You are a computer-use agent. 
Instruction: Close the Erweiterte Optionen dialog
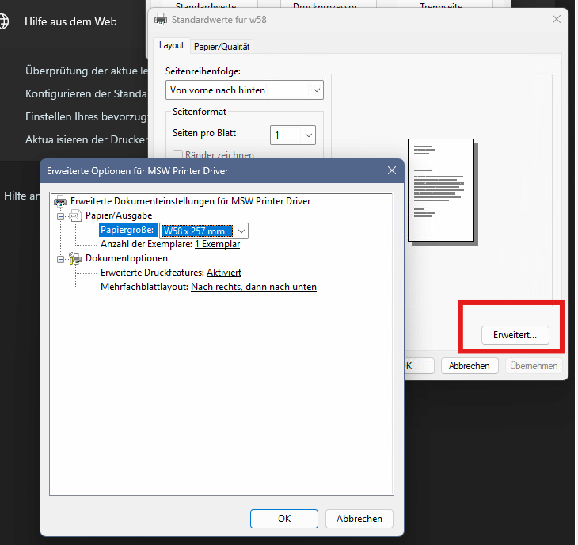click(392, 170)
